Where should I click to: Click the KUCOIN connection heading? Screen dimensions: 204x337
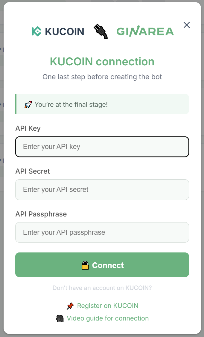pos(102,61)
